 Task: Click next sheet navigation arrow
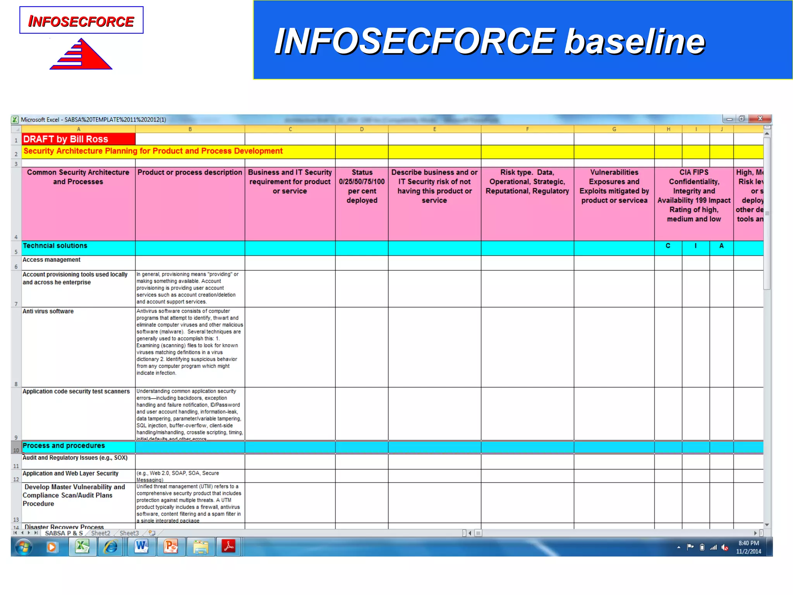tap(29, 533)
